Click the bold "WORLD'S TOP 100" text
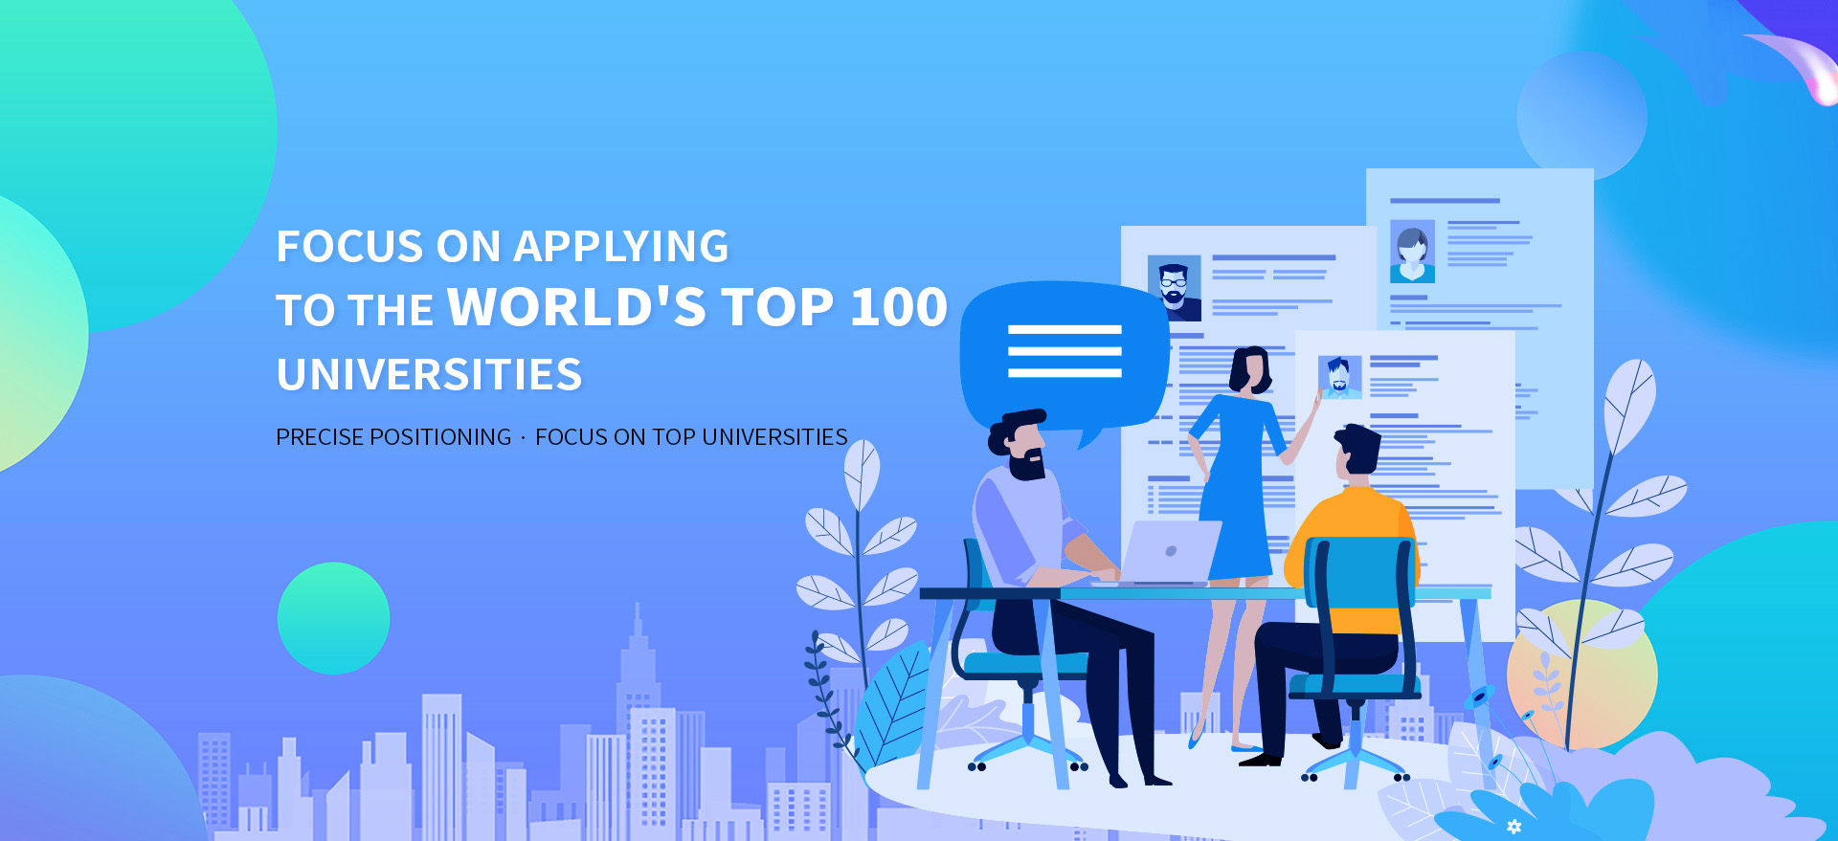Screen dimensions: 1838x841 [x=697, y=308]
